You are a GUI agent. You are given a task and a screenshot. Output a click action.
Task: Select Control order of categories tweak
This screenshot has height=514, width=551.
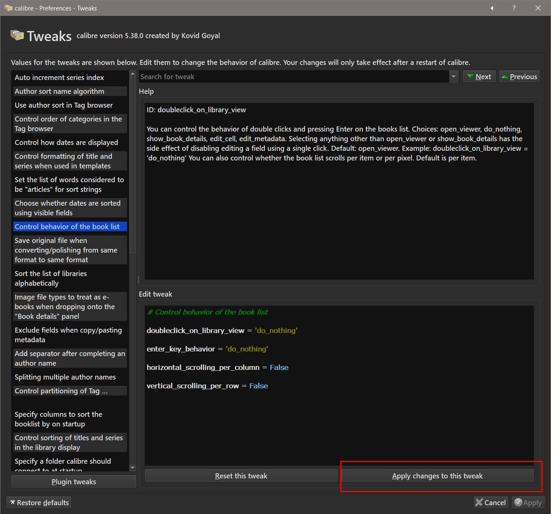[x=70, y=124]
